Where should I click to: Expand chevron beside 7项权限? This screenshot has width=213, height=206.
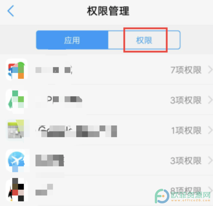pos(210,70)
